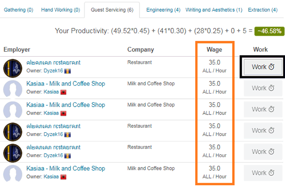Click the Albanian flag beside Kasiaa in second row

coord(63,92)
